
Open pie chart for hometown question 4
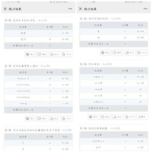[x=31, y=54]
